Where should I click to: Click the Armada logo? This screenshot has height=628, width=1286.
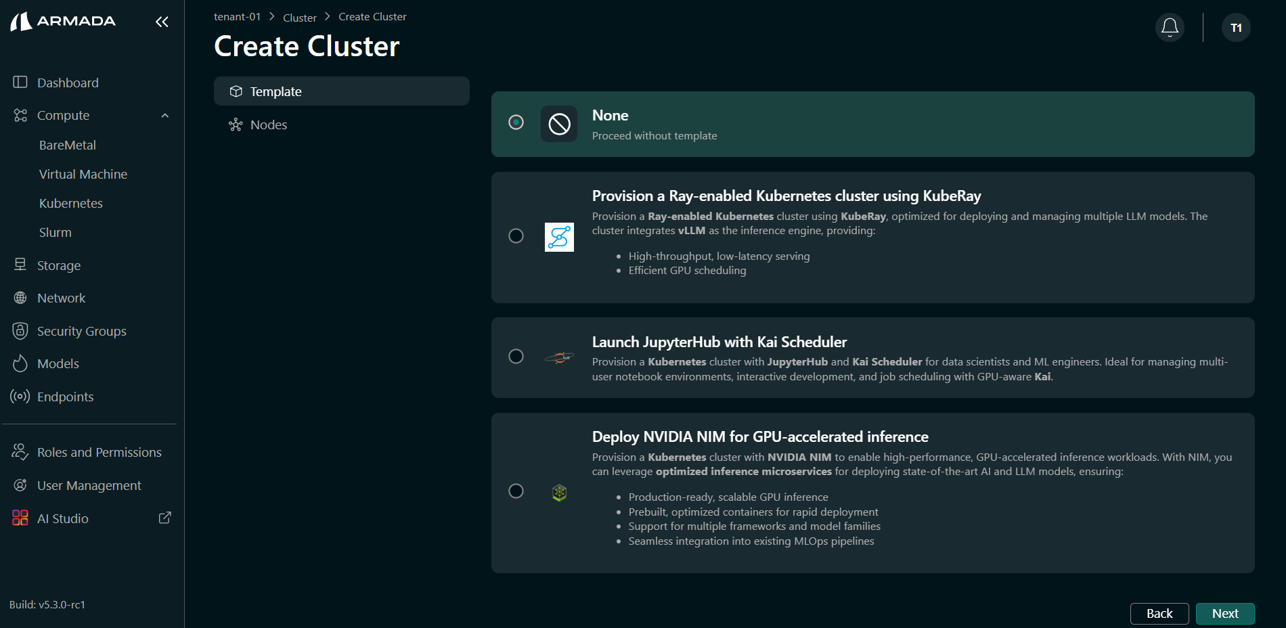coord(63,22)
